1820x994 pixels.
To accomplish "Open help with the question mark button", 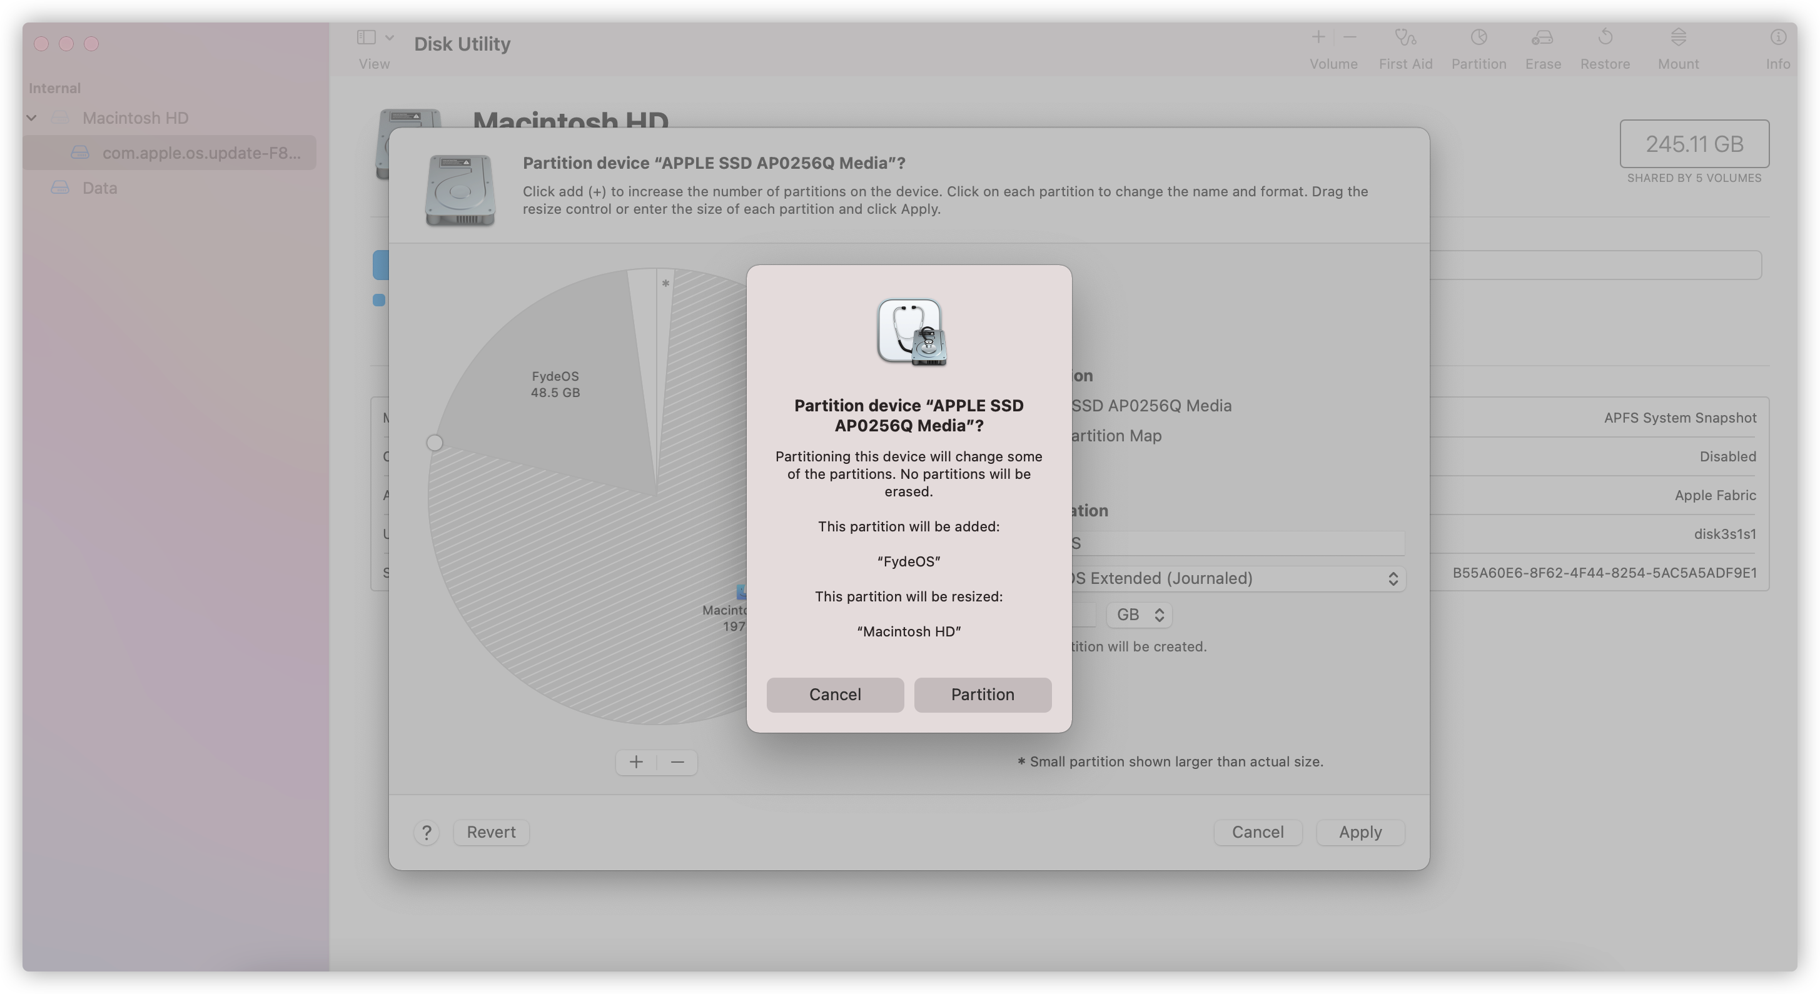I will [426, 832].
